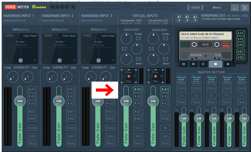Mute the master A1 bus
Screen dimensions: 251x152
tap(181, 102)
